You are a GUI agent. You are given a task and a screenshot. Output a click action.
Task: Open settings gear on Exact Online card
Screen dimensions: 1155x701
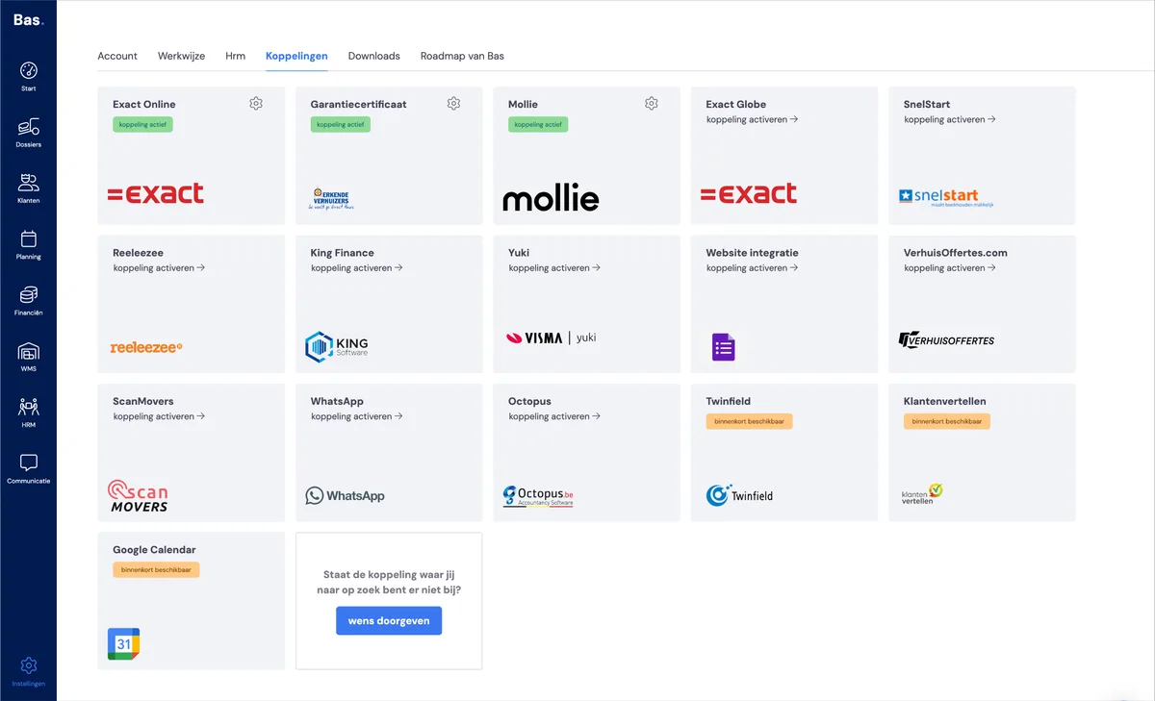[x=256, y=104]
